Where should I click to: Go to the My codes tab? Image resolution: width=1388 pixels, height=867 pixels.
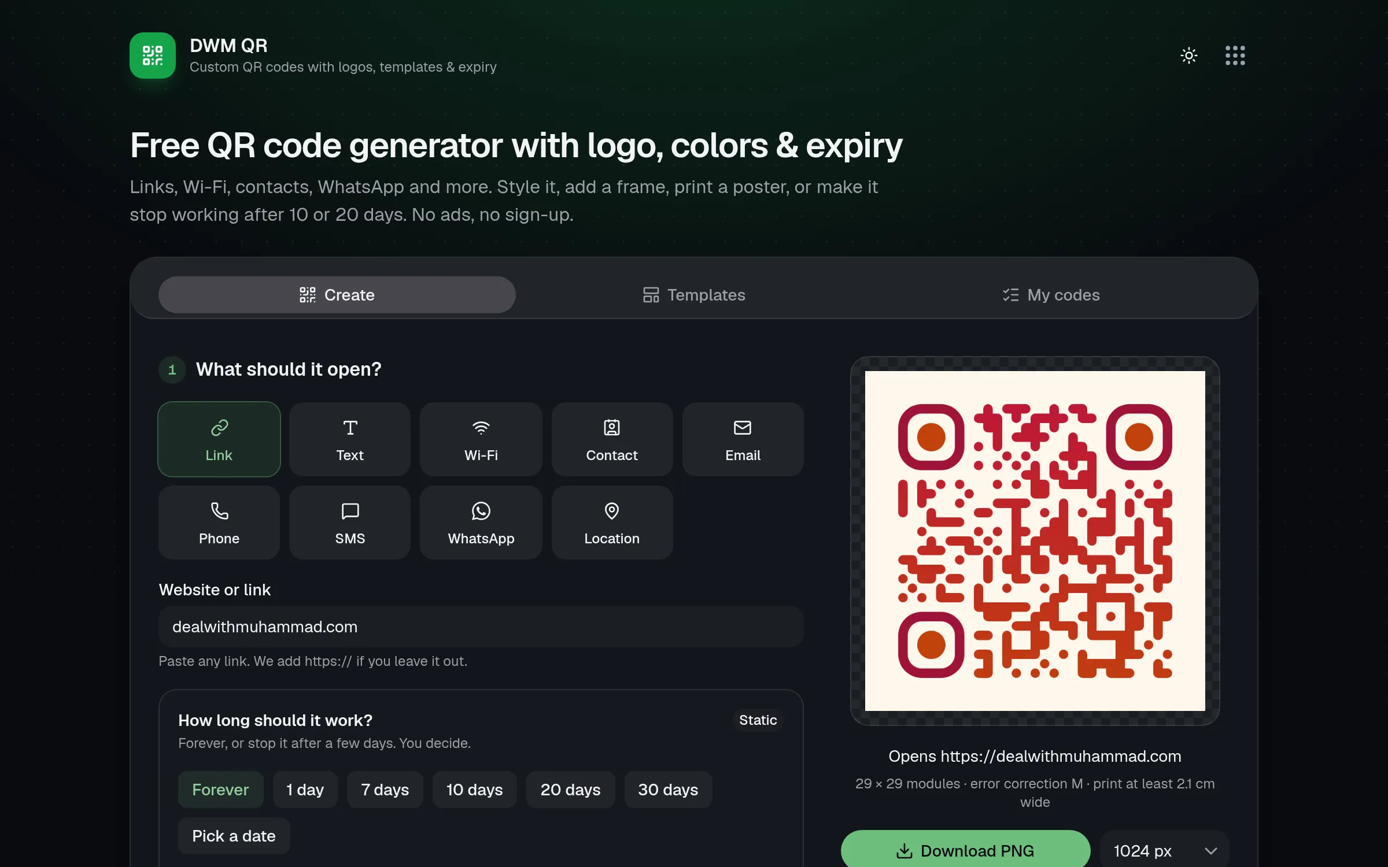point(1051,295)
